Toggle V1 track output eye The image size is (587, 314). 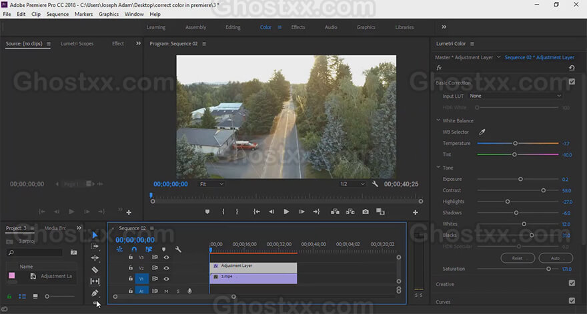click(x=166, y=279)
